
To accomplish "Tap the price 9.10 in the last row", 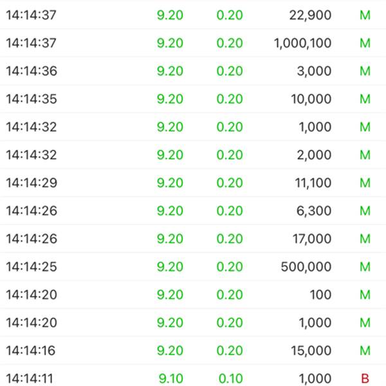I will (171, 378).
